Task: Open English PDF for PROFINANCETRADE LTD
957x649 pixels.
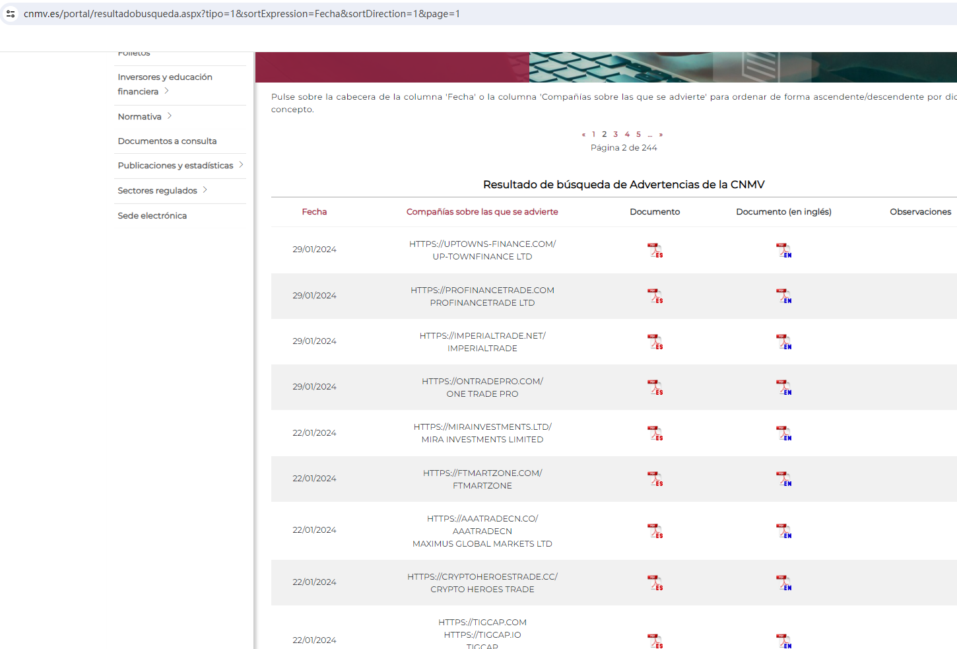Action: [783, 296]
